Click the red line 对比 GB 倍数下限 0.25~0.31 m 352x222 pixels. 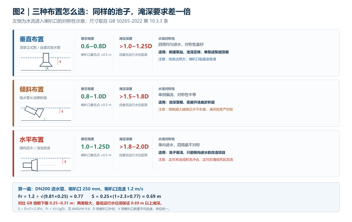(91, 203)
